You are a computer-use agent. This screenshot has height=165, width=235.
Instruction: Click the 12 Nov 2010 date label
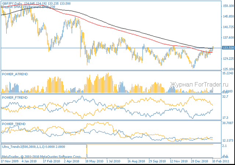point(178,161)
